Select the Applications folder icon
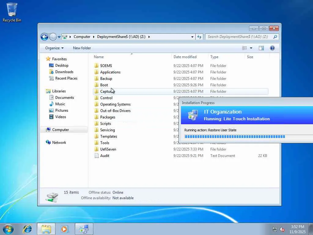This screenshot has width=313, height=235. coord(96,72)
